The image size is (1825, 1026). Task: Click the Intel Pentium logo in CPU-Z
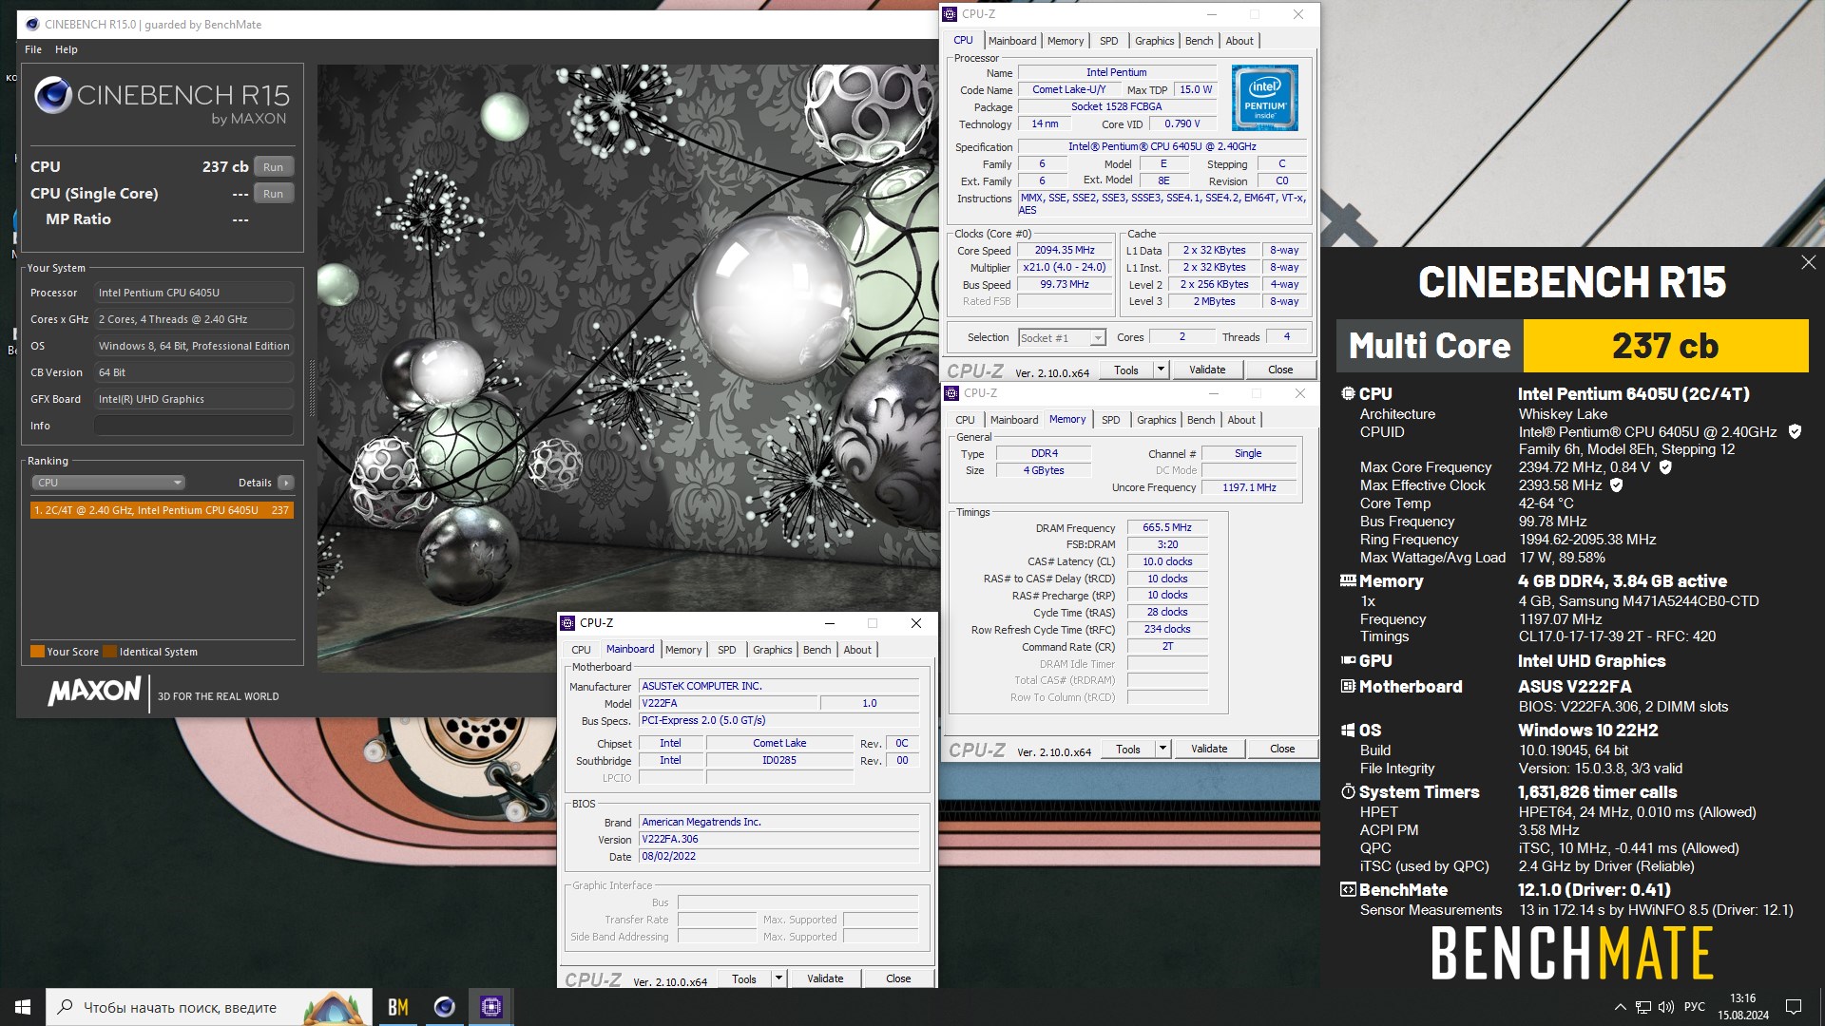[1264, 98]
